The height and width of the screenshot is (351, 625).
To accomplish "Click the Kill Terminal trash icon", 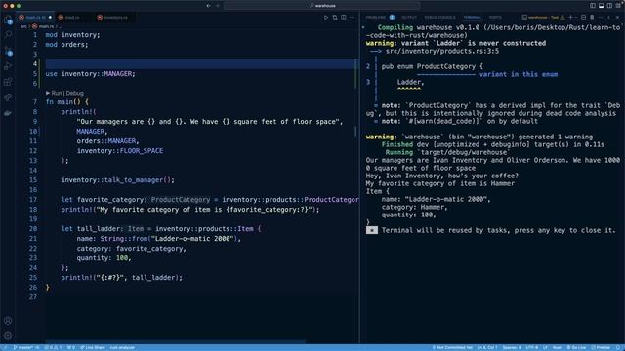I will coord(592,18).
